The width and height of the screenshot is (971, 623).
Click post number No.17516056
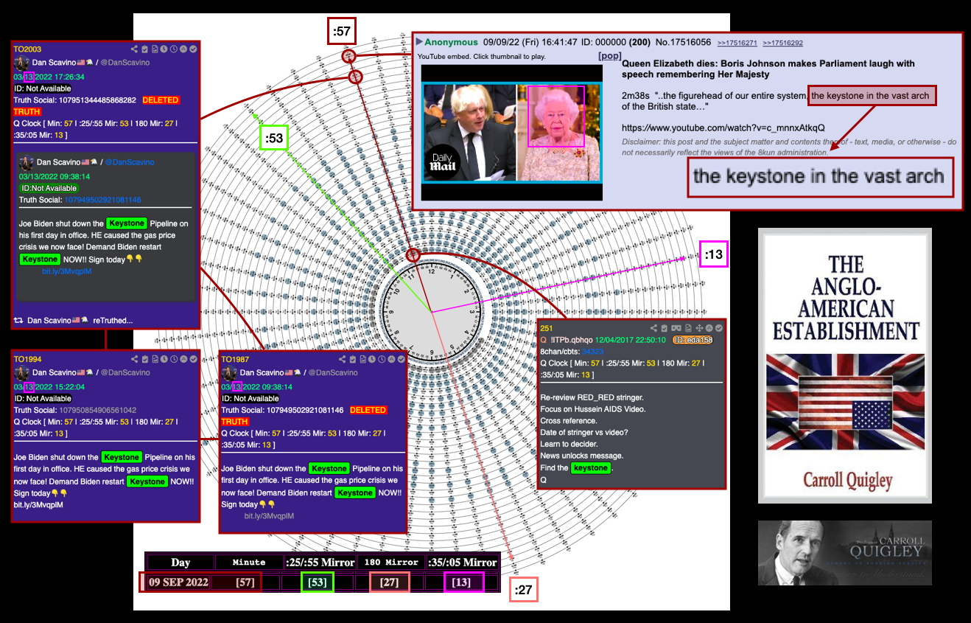coord(683,42)
